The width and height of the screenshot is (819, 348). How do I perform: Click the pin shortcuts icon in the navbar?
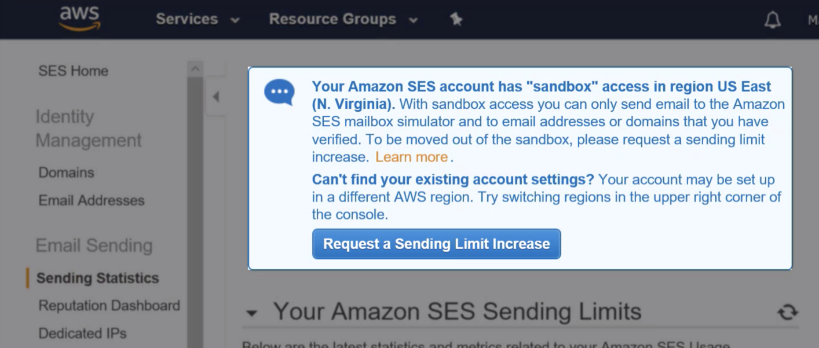pos(456,19)
